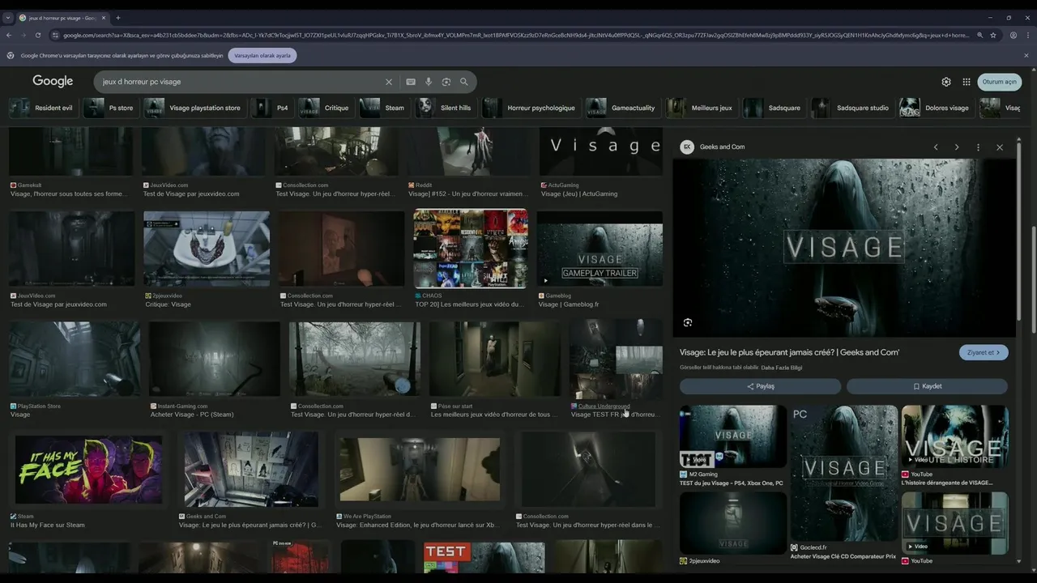Select the Meilleurs jeux filter chip

point(700,108)
